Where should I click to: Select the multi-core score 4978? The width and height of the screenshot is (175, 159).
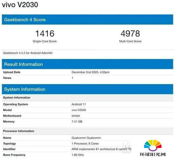tap(130, 33)
